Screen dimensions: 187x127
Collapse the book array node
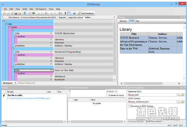tap(10, 27)
